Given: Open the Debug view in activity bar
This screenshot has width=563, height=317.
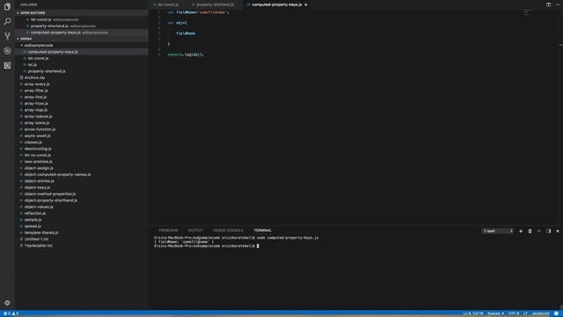Looking at the screenshot, I should (7, 51).
